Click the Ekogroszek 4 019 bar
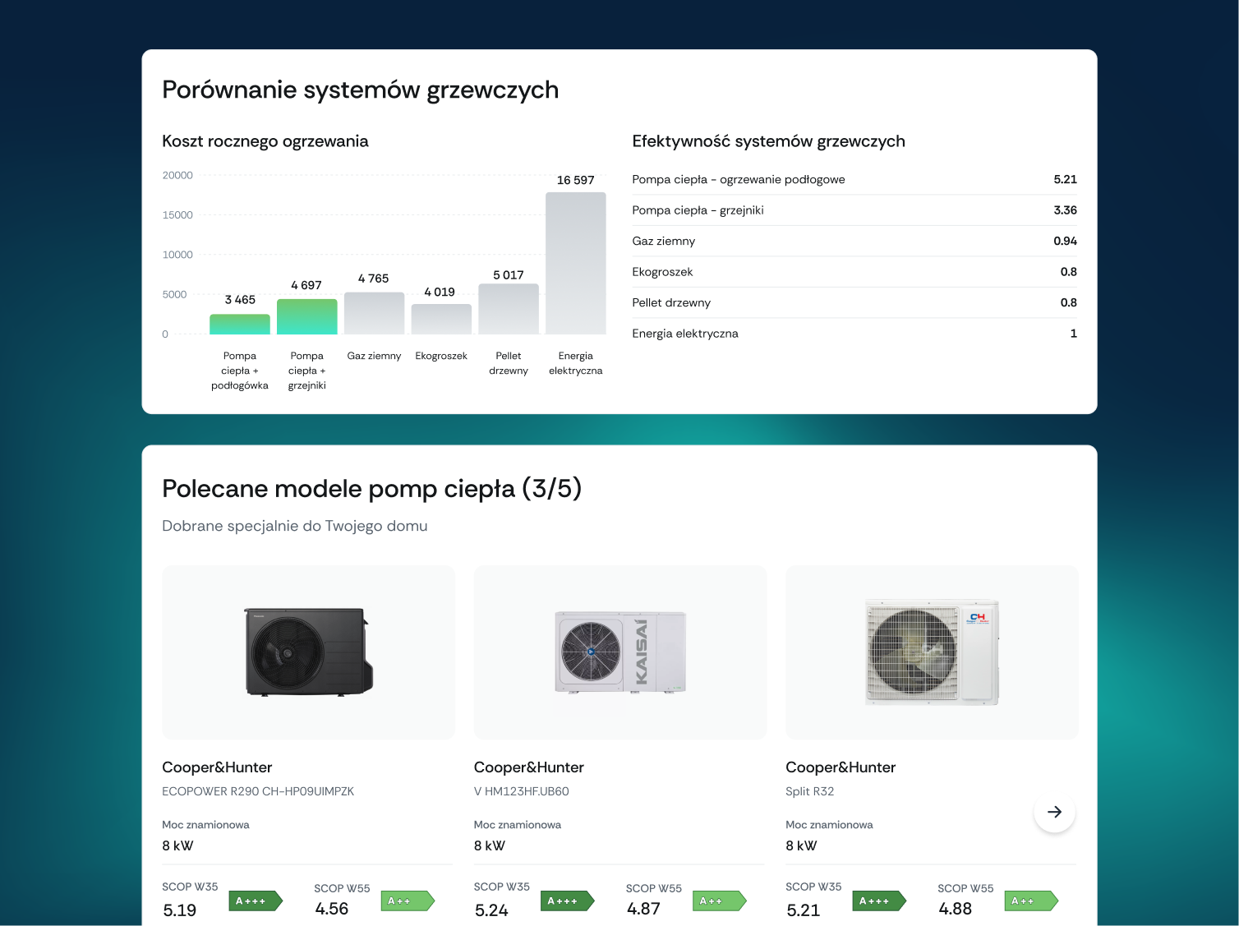The height and width of the screenshot is (926, 1239). tap(441, 320)
